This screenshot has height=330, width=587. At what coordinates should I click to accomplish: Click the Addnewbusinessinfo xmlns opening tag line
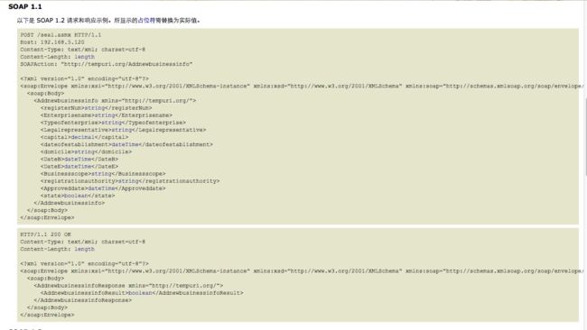pyautogui.click(x=115, y=100)
